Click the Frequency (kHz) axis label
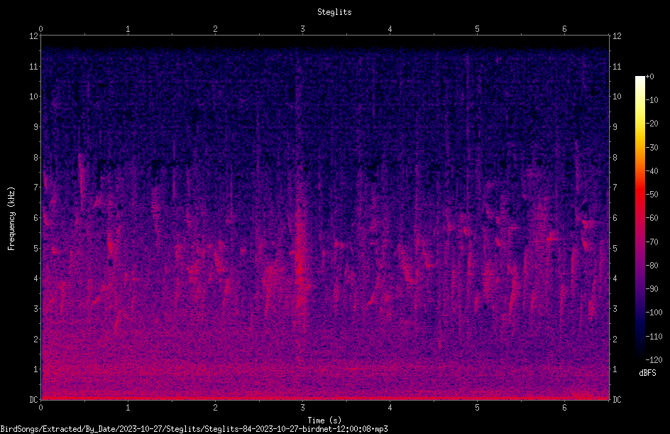The height and width of the screenshot is (434, 670). coord(11,219)
